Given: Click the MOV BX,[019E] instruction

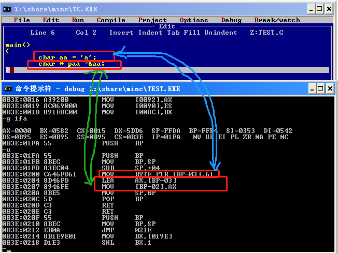Looking at the screenshot, I should tap(137, 236).
